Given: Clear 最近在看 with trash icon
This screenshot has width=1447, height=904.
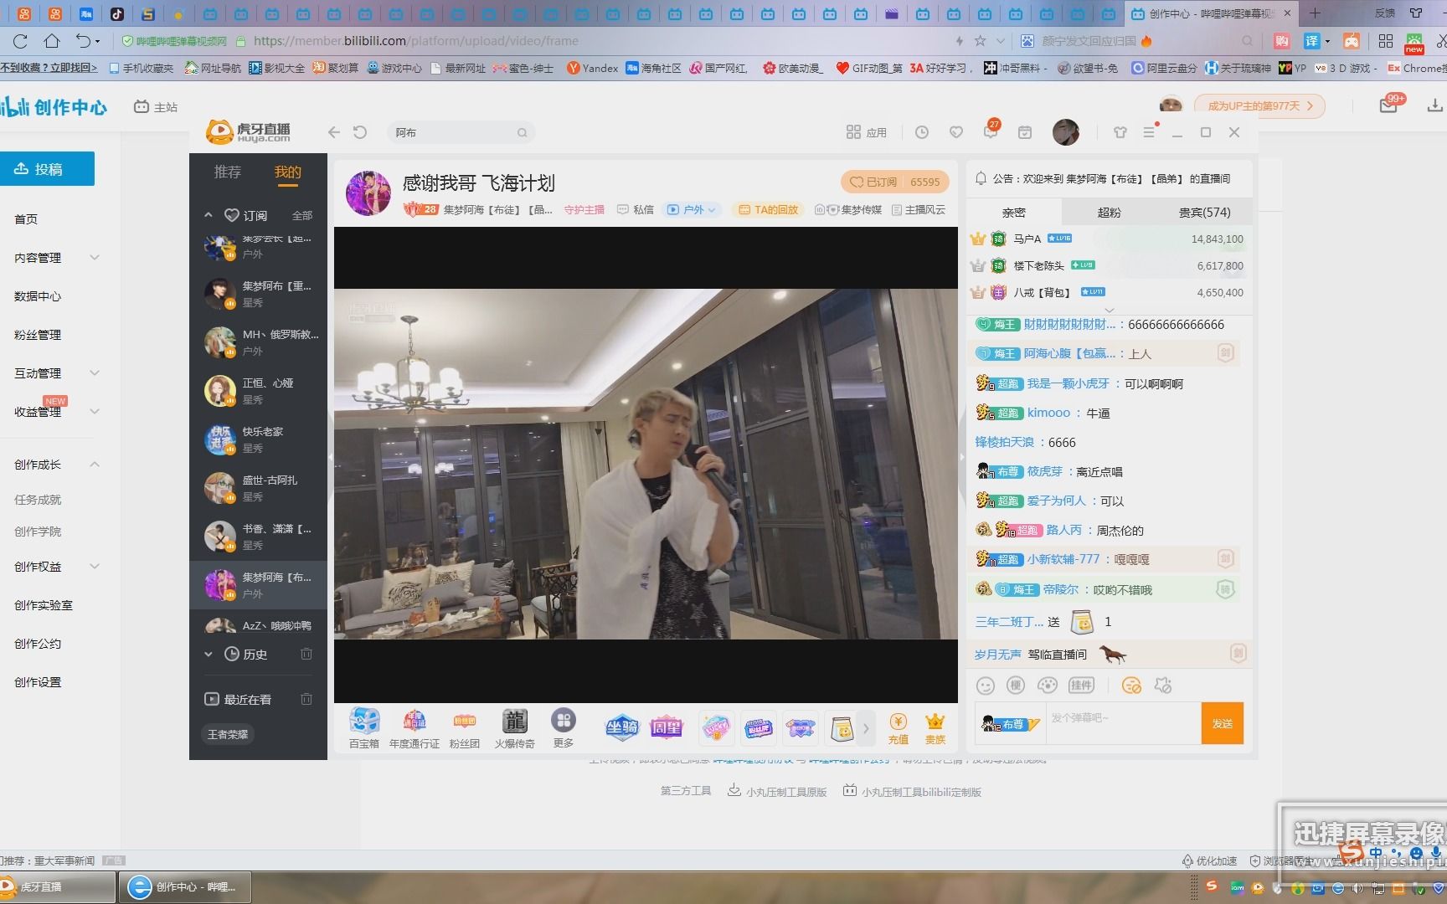Looking at the screenshot, I should click(306, 699).
